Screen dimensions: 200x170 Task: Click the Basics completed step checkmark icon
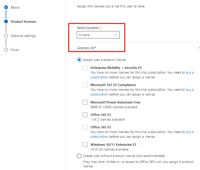coord(6,7)
